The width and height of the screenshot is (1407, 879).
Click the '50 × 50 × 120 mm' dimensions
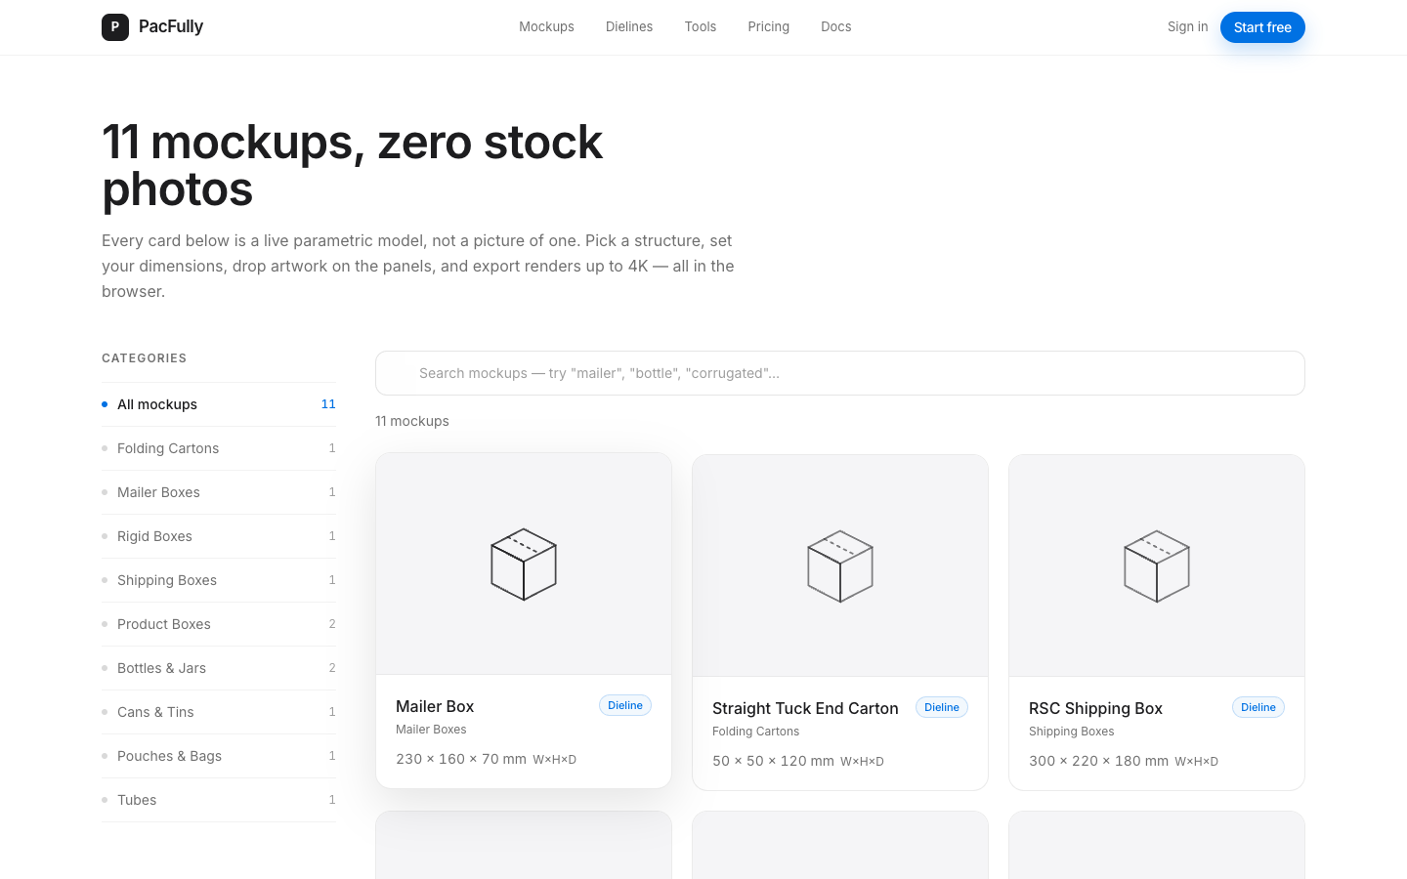(773, 761)
